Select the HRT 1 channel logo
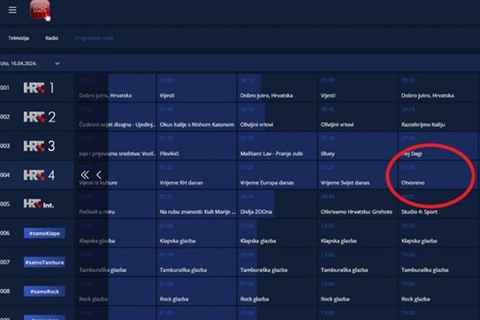Screen dimensions: 480x320 (x=39, y=88)
